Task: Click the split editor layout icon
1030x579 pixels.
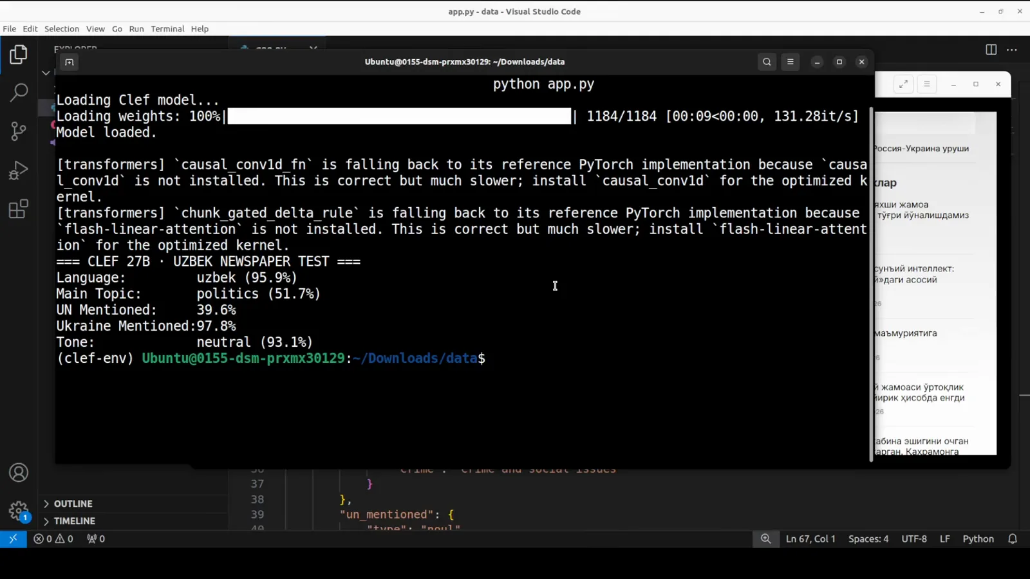Action: 991,50
